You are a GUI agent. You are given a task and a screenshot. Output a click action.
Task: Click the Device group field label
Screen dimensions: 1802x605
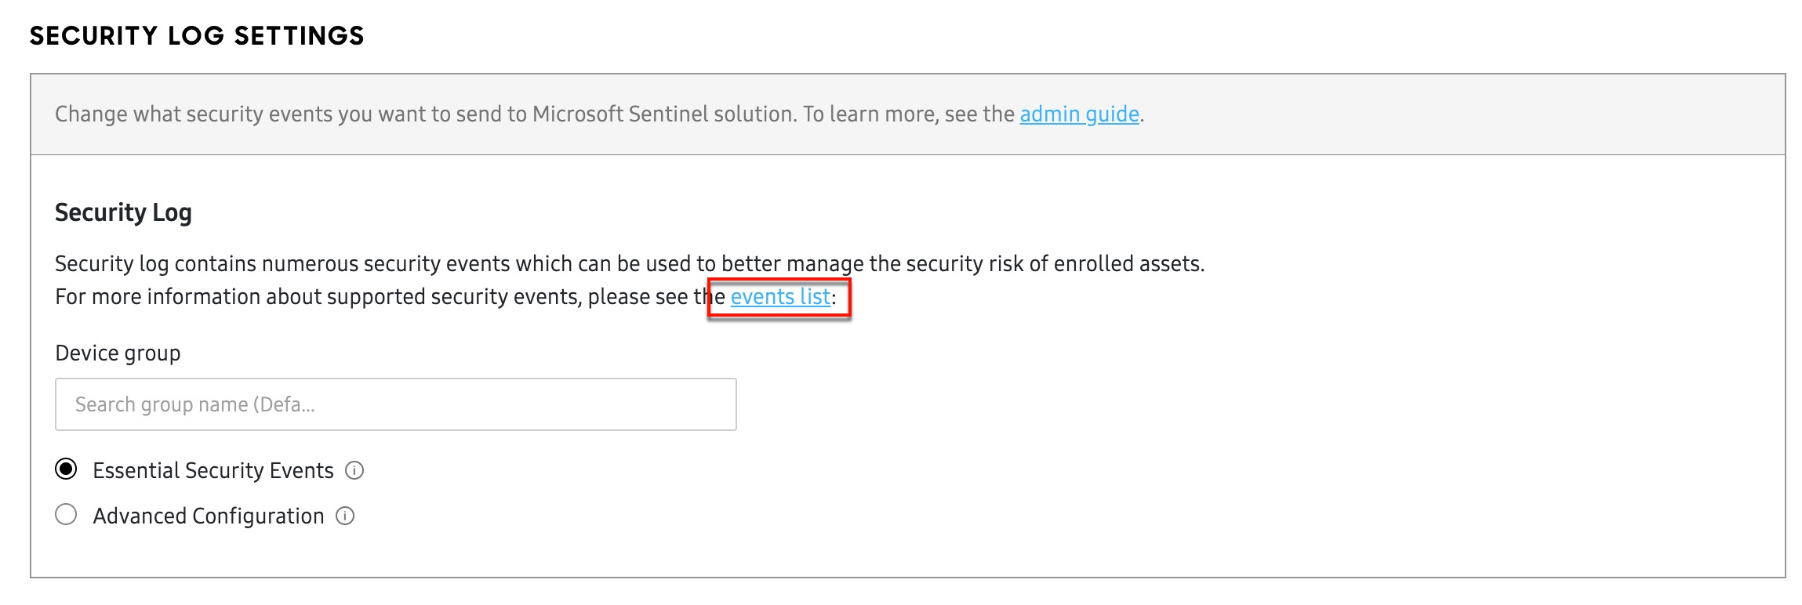pos(118,353)
